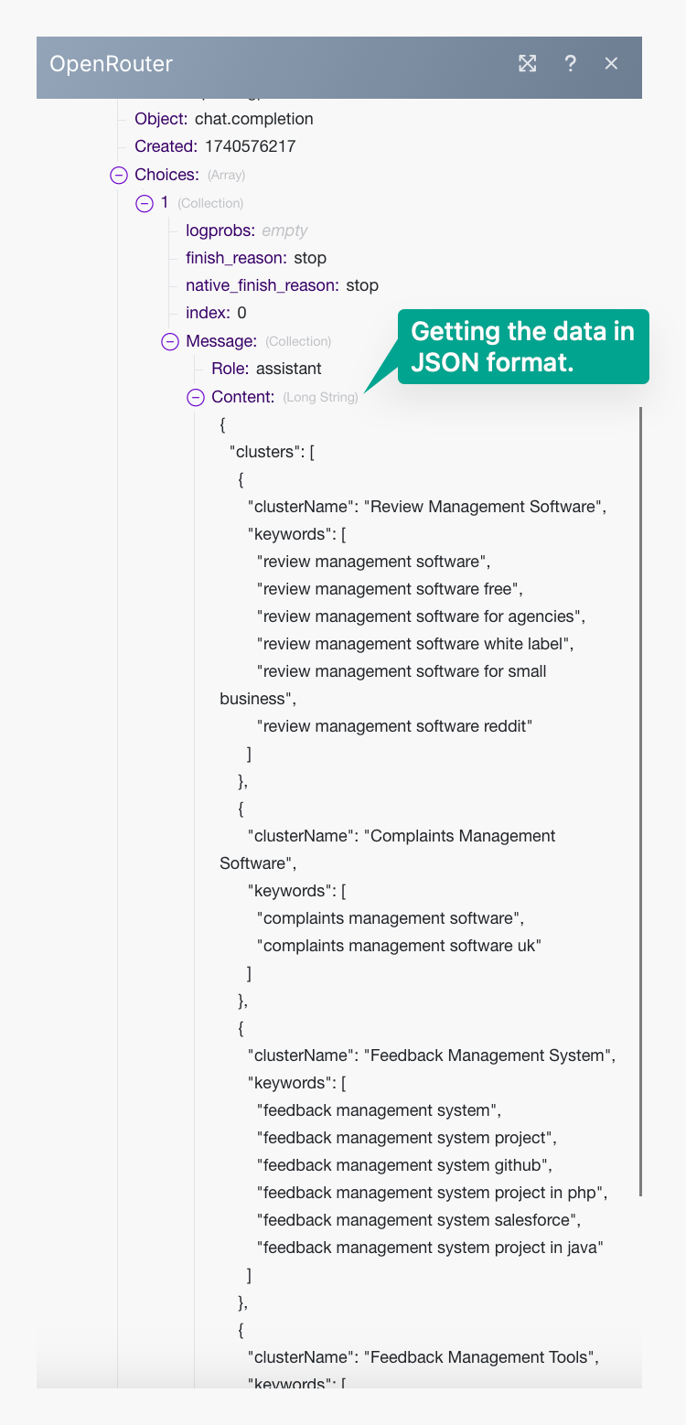
Task: Close the OpenRouter output panel
Action: [x=612, y=63]
